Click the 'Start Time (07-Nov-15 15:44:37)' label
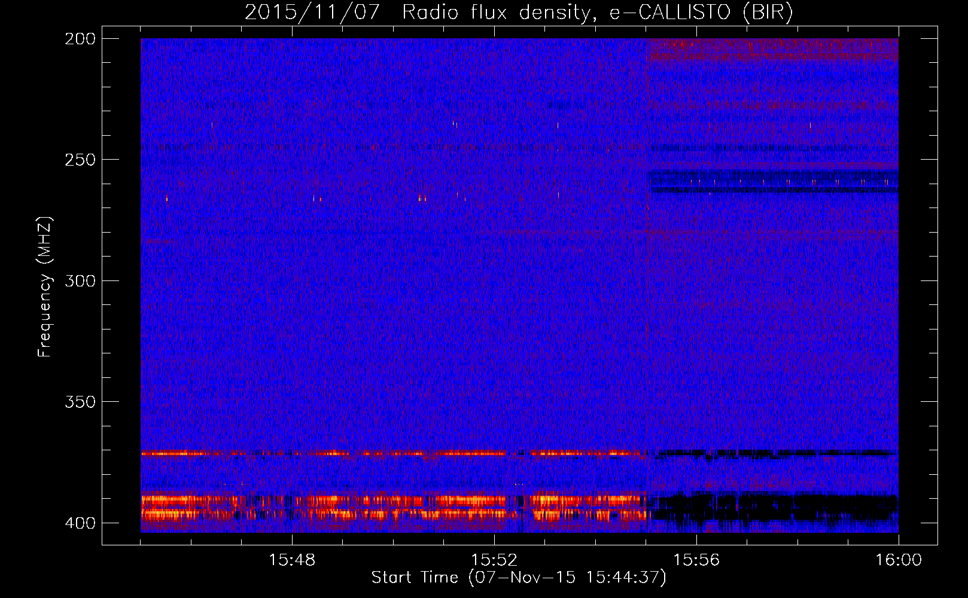The height and width of the screenshot is (598, 968). [519, 578]
